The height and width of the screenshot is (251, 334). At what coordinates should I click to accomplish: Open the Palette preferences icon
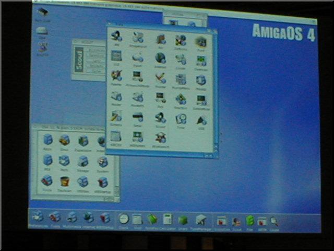point(116,75)
